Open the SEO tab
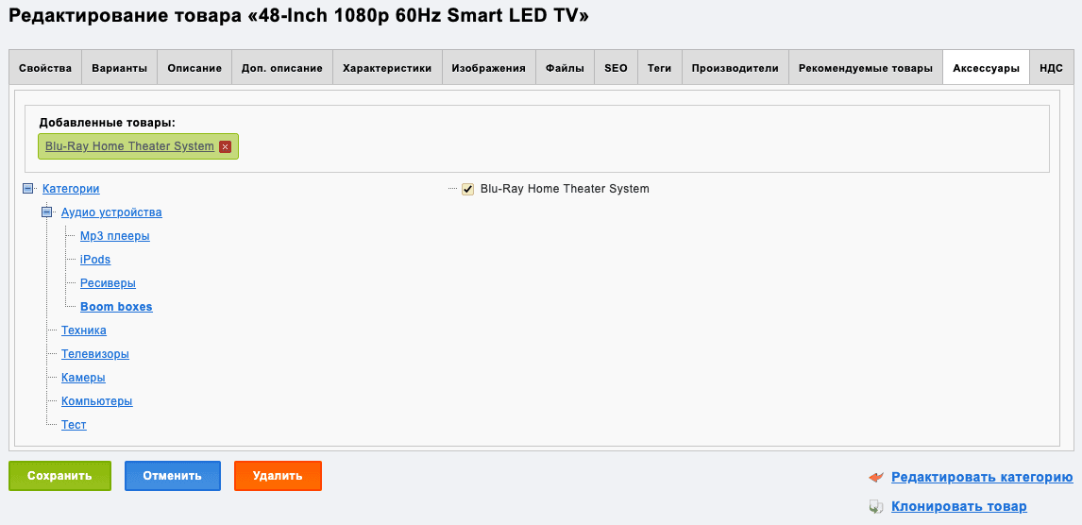Viewport: 1082px width, 525px height. (x=616, y=68)
